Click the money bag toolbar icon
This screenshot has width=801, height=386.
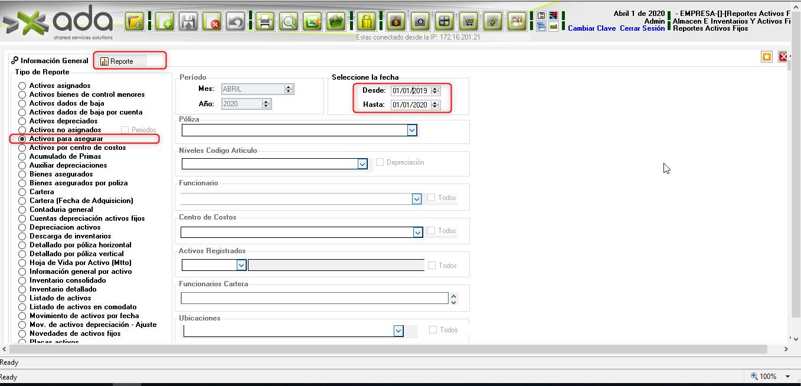click(395, 22)
